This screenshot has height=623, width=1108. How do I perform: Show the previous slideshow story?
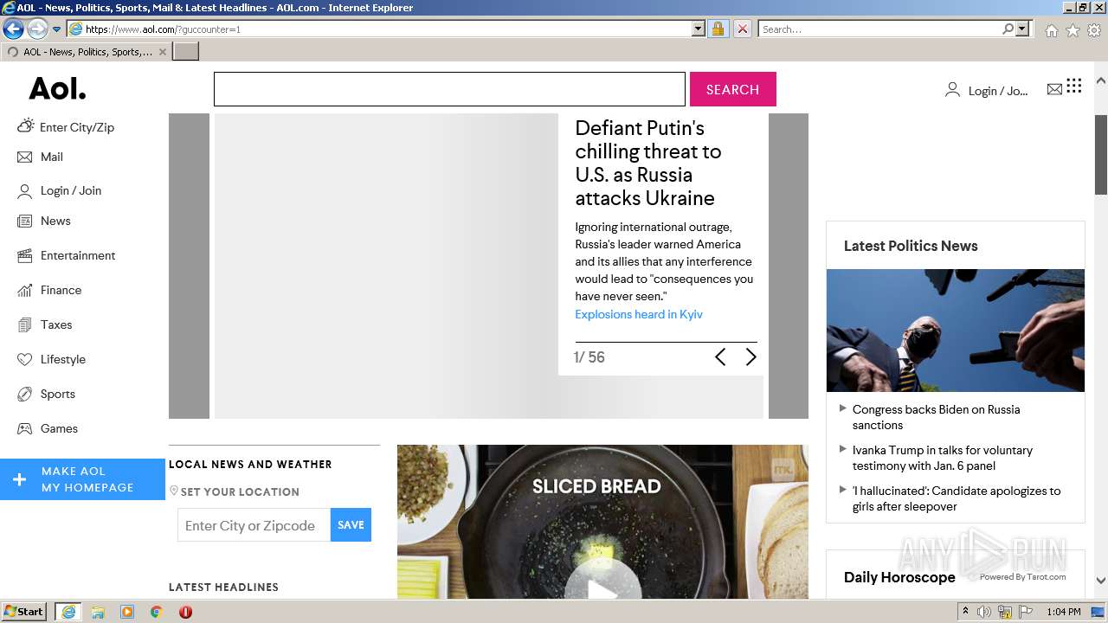[720, 357]
